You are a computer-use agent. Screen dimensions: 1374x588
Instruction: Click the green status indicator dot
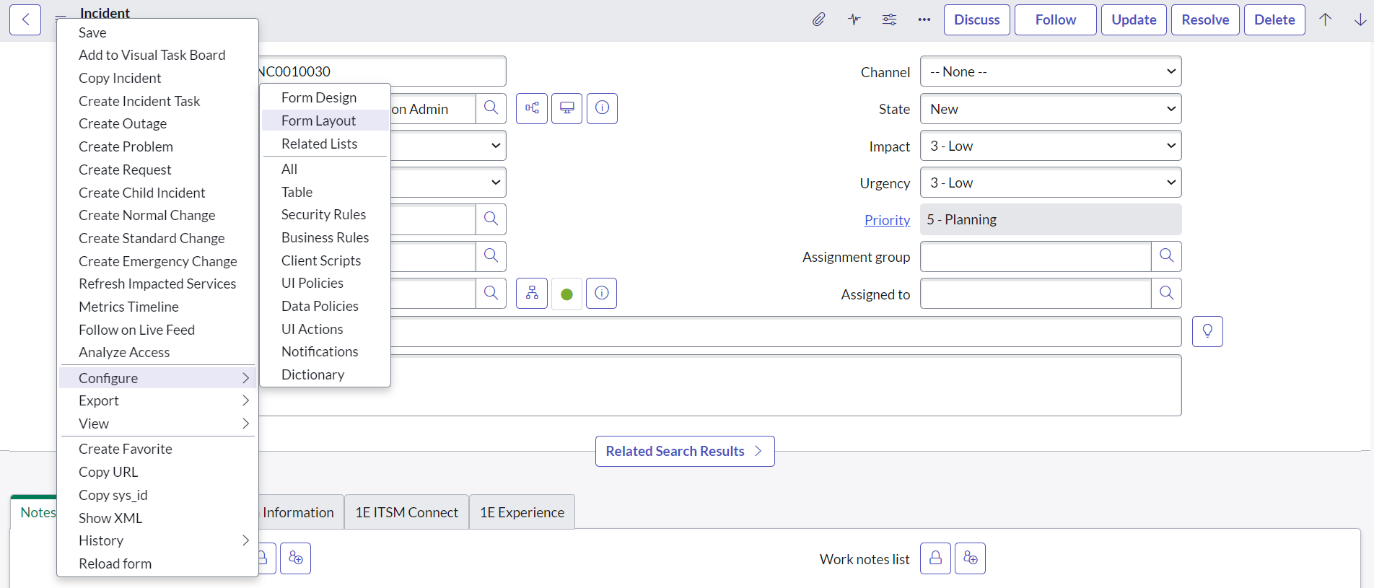[x=566, y=294]
